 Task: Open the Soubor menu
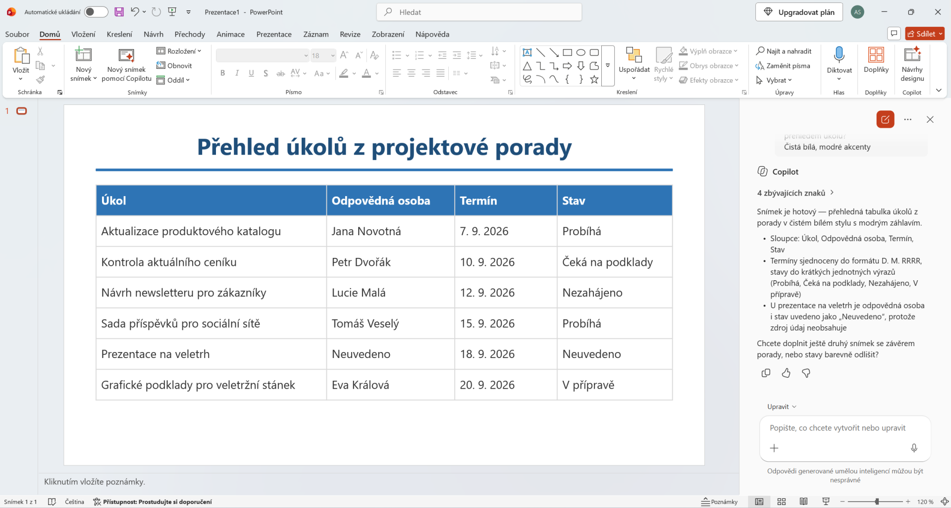[17, 34]
